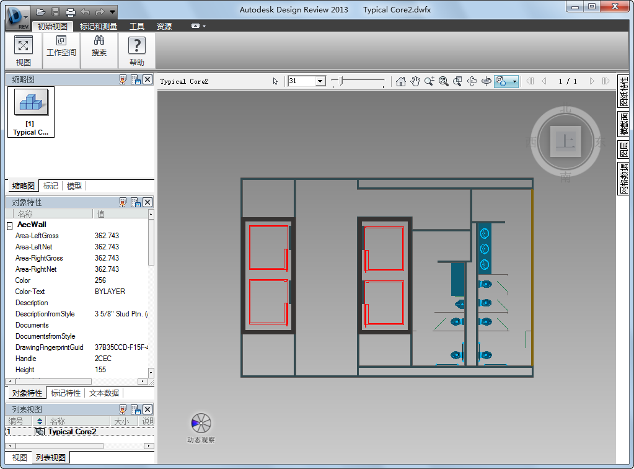Click the Home view icon
Screen dimensions: 634x469
(401, 81)
